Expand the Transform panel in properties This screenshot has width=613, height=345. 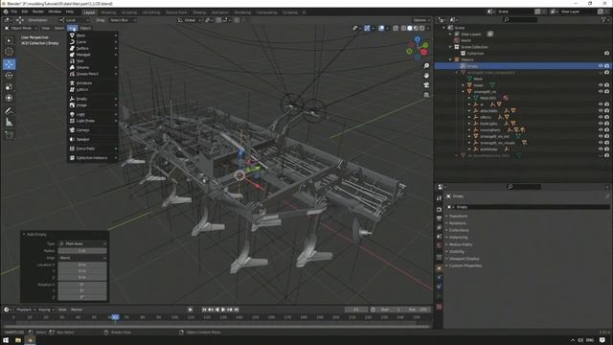(458, 216)
